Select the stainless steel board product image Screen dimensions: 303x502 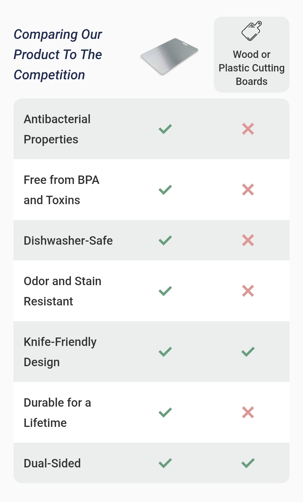click(x=169, y=57)
